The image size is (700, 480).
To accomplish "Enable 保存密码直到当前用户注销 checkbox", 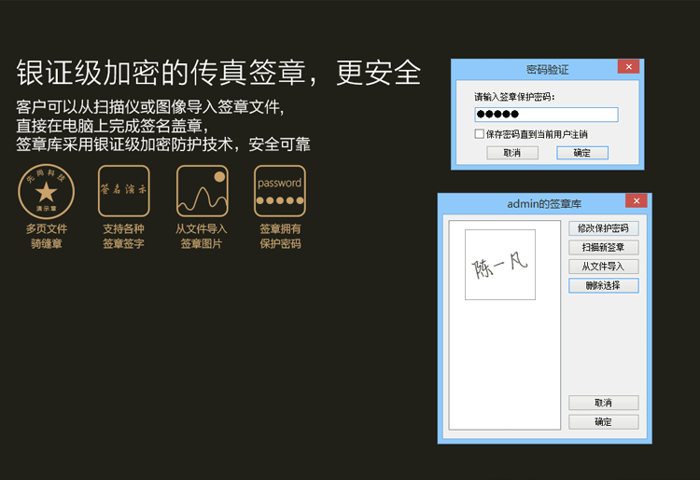I will pyautogui.click(x=479, y=134).
